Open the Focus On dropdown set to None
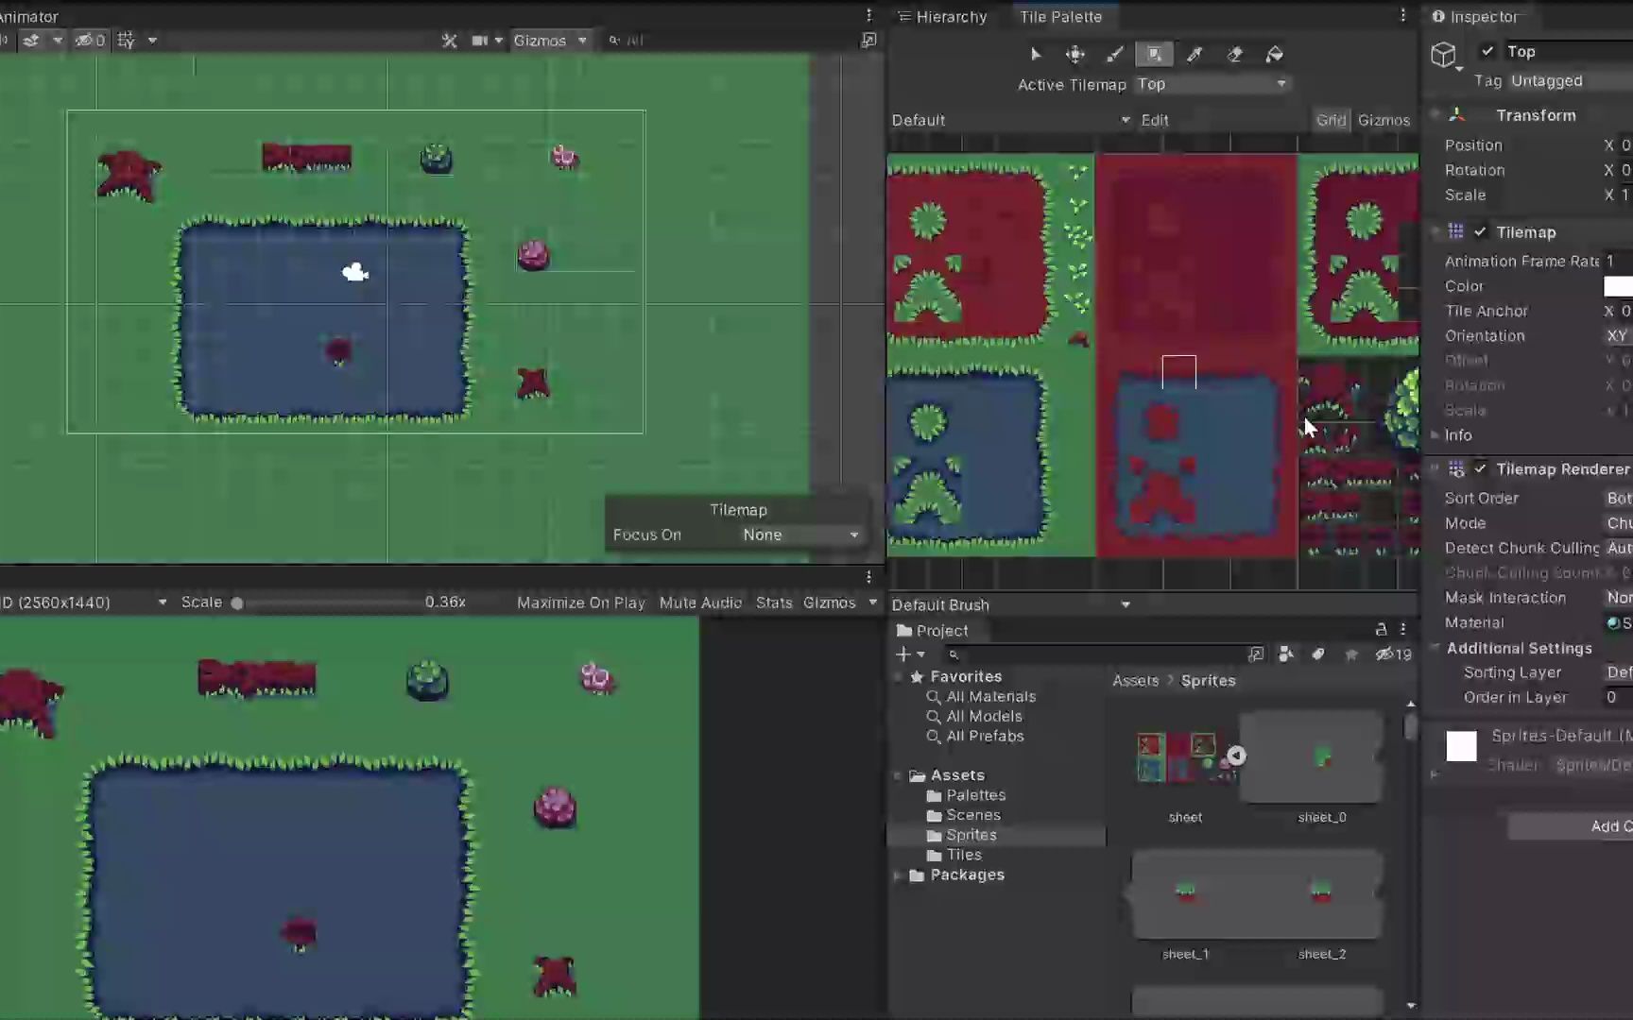The width and height of the screenshot is (1633, 1020). [x=799, y=534]
